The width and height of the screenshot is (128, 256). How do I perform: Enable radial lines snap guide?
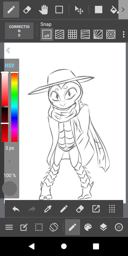(x=98, y=34)
